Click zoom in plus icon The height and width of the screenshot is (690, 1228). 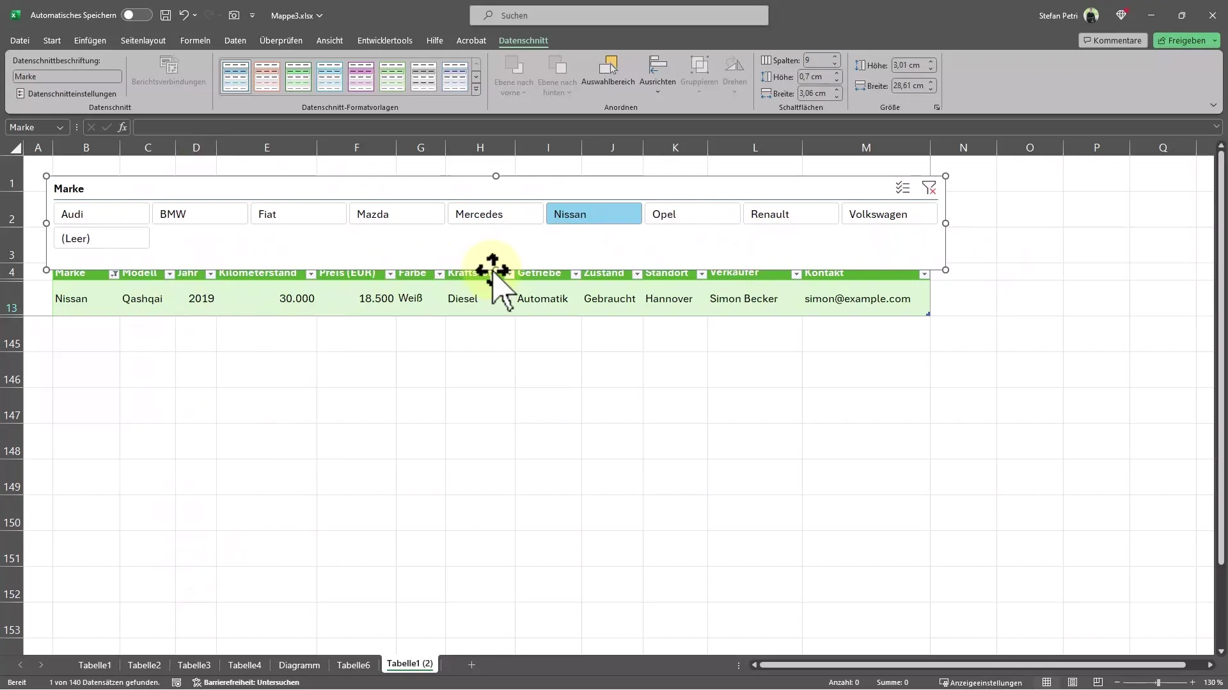(x=1193, y=682)
